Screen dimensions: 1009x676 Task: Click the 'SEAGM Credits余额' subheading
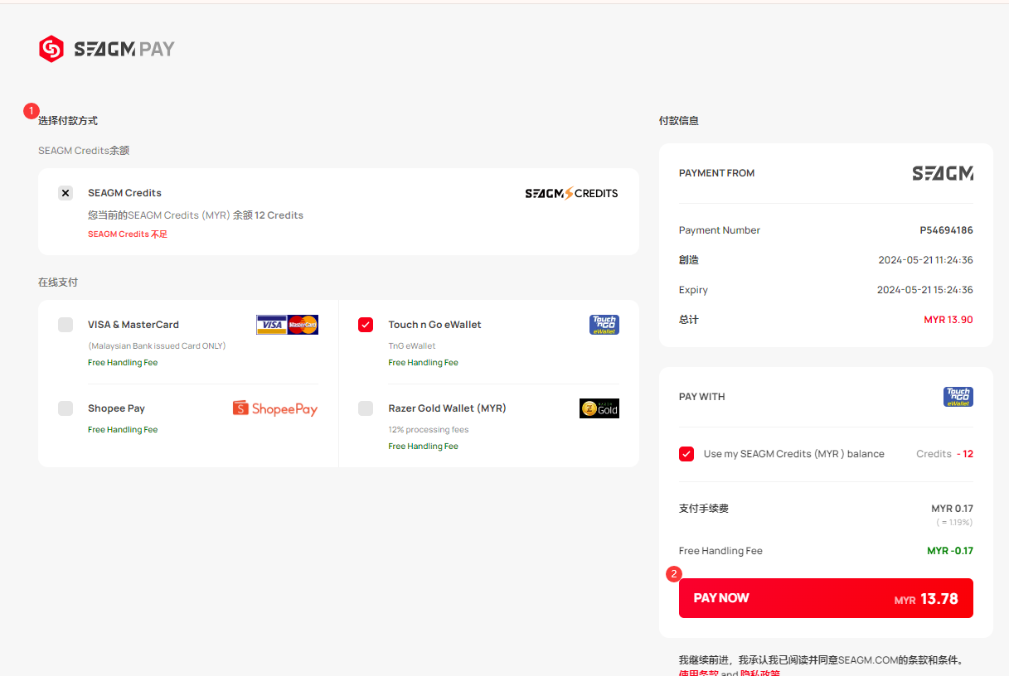tap(84, 151)
